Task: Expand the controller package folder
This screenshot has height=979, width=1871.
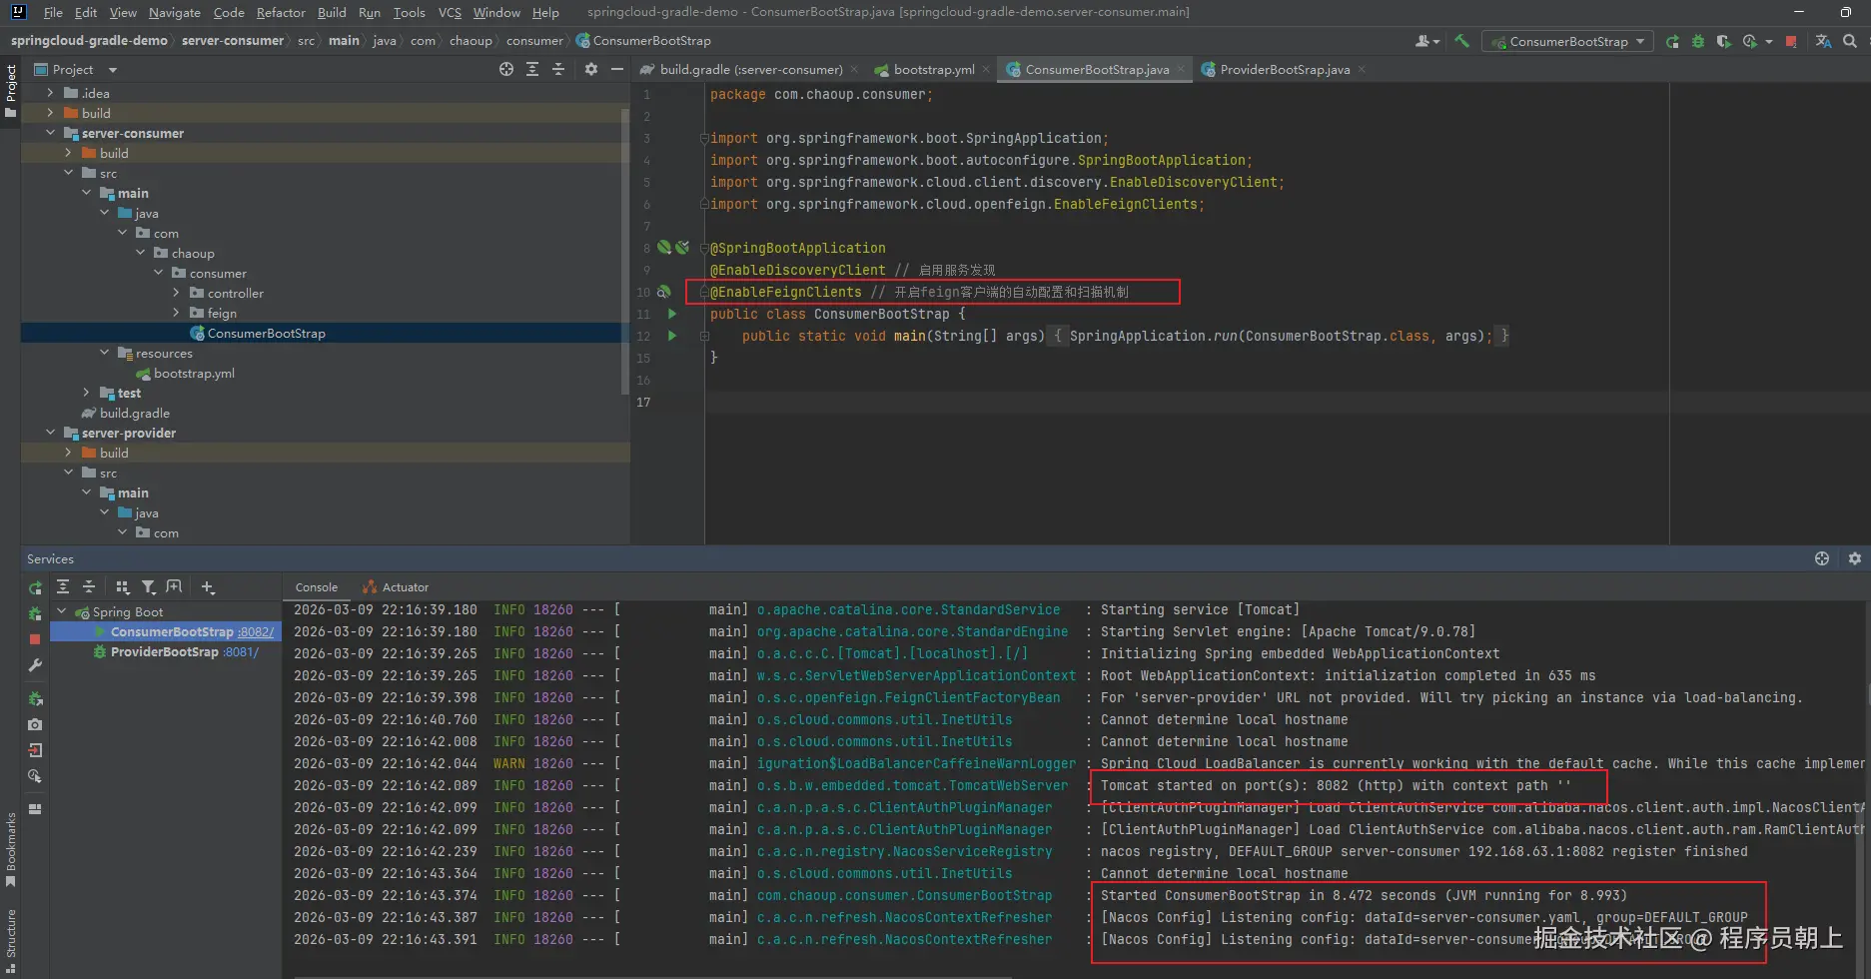Action: click(177, 293)
